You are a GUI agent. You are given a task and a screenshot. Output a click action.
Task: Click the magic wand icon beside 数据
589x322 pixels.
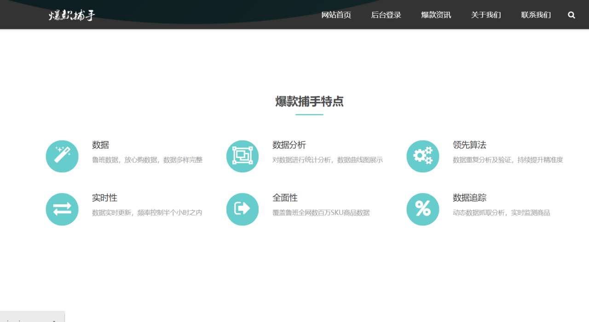pos(62,156)
